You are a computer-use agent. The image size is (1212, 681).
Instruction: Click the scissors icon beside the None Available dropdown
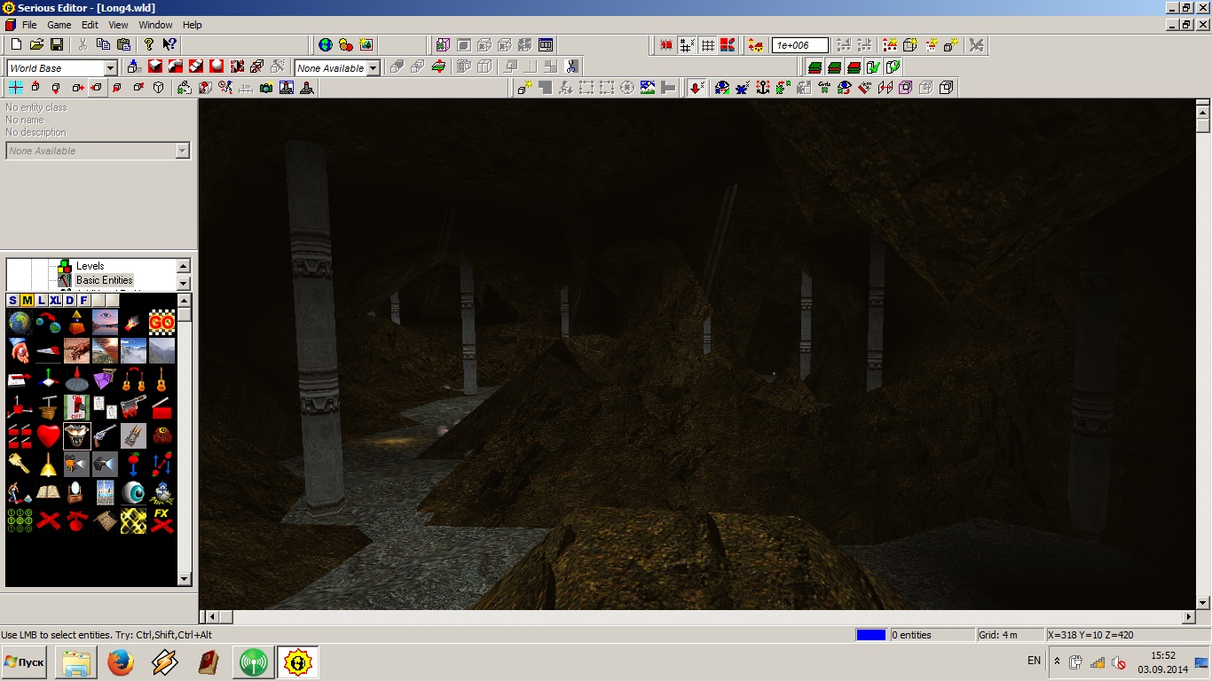(571, 67)
